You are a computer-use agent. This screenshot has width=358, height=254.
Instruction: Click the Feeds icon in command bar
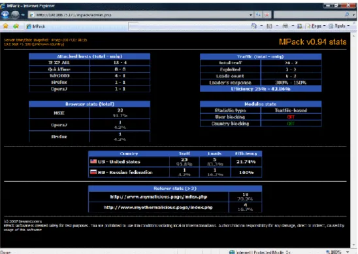(269, 26)
